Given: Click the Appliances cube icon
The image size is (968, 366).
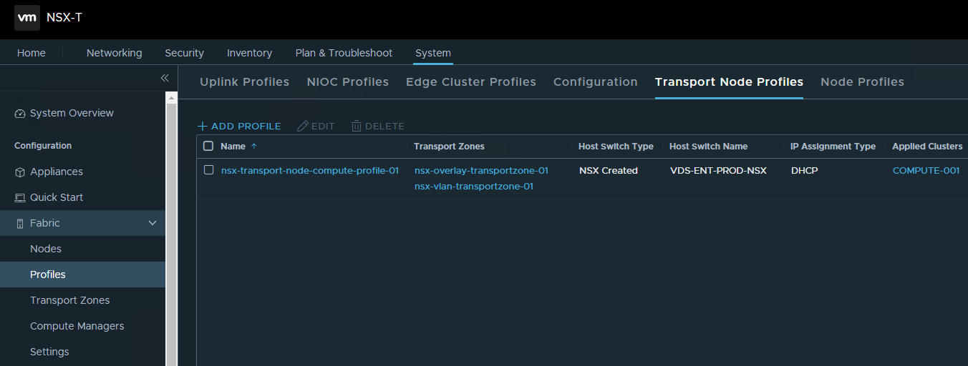Looking at the screenshot, I should click(x=20, y=172).
